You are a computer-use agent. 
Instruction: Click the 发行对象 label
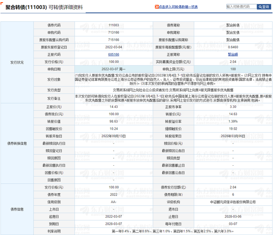pos(54,79)
